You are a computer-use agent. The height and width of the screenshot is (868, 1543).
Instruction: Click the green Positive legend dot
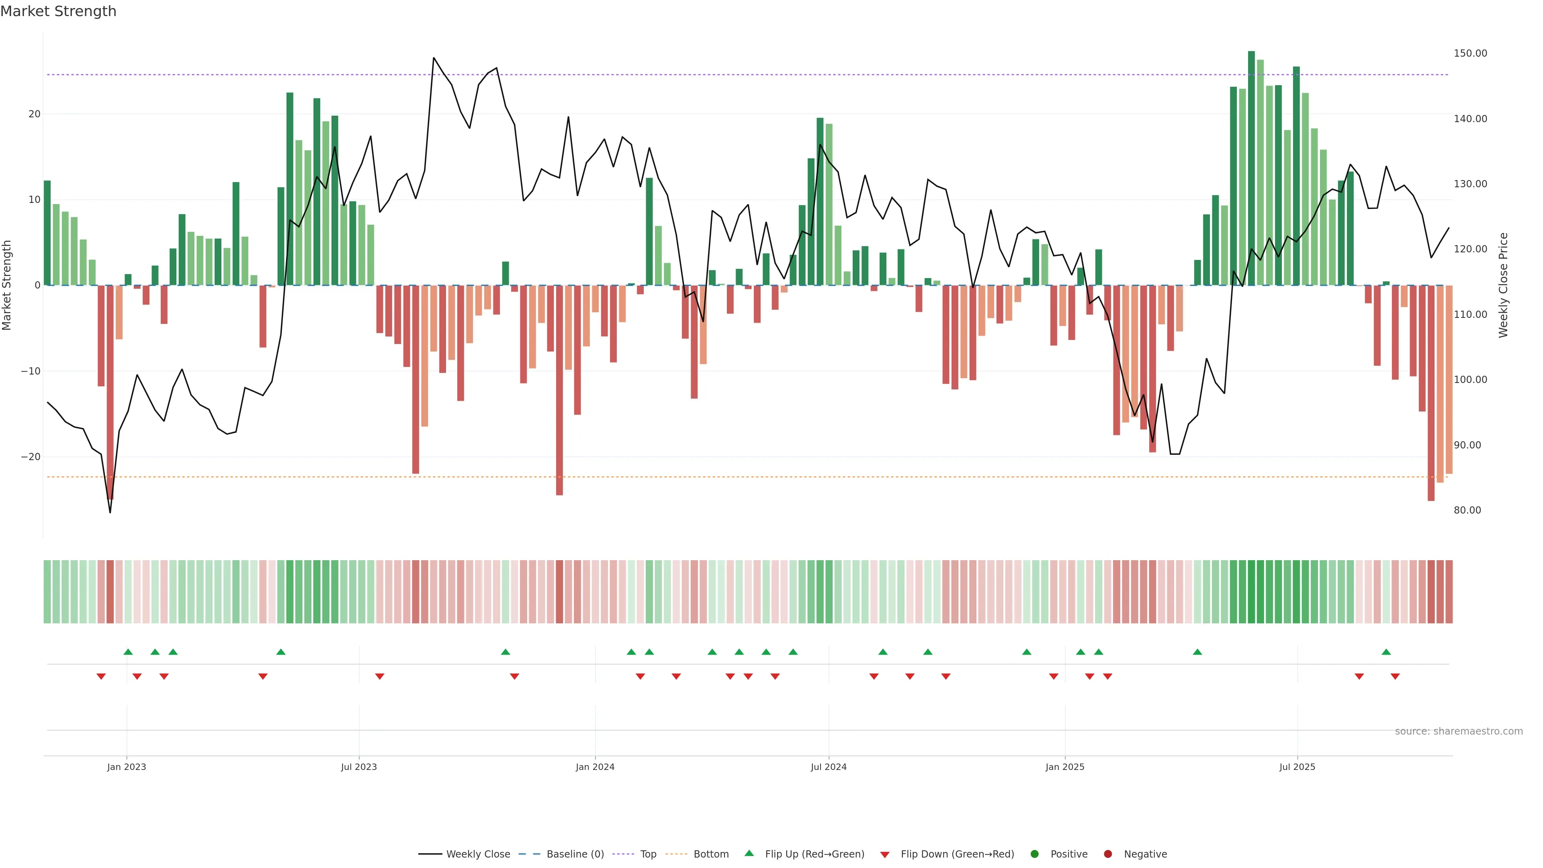click(x=1034, y=854)
